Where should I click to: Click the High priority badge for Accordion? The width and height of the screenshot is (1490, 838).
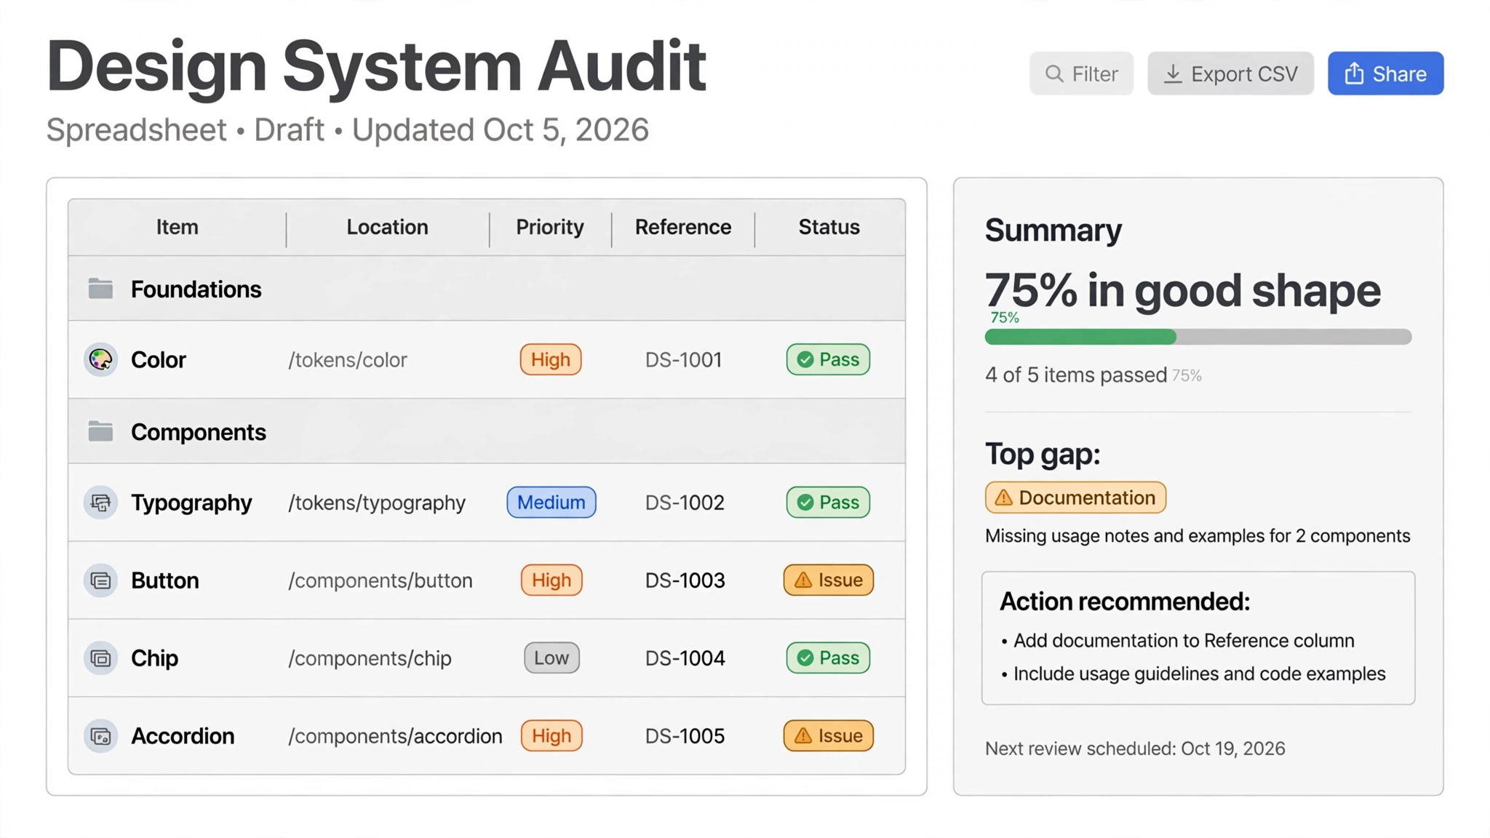pyautogui.click(x=551, y=736)
